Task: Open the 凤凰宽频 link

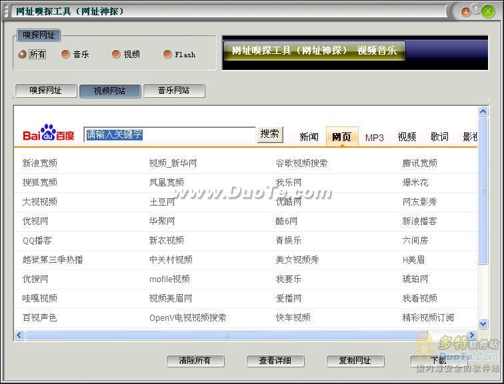Action: pyautogui.click(x=167, y=182)
